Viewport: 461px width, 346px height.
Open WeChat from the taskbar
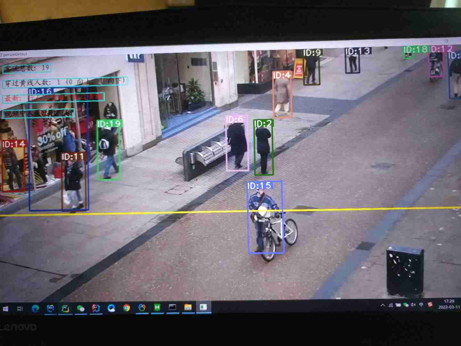click(x=81, y=308)
